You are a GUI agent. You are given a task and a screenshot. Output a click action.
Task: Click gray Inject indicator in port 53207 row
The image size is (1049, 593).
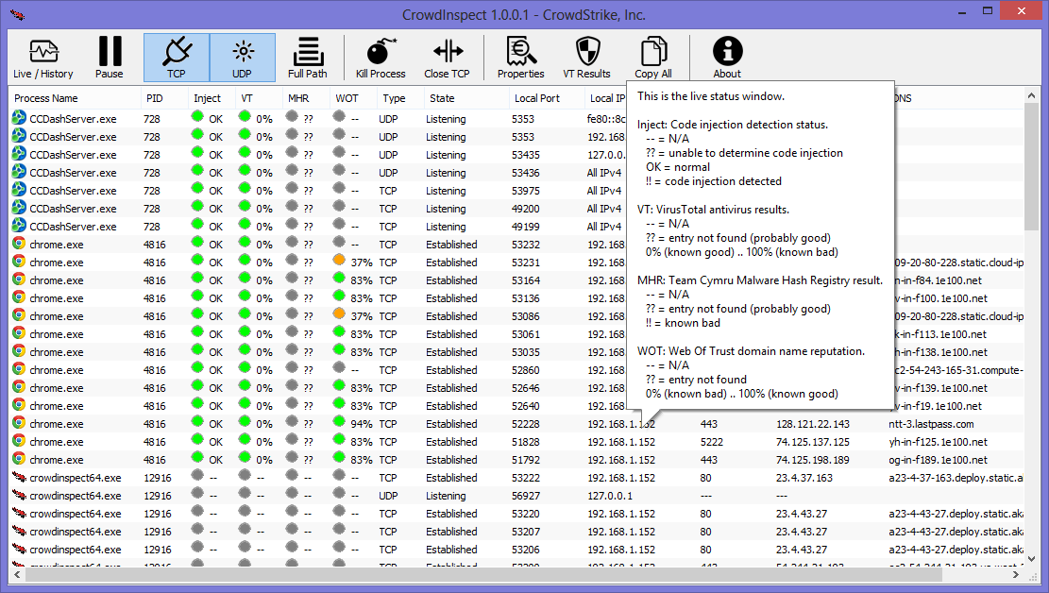click(196, 529)
